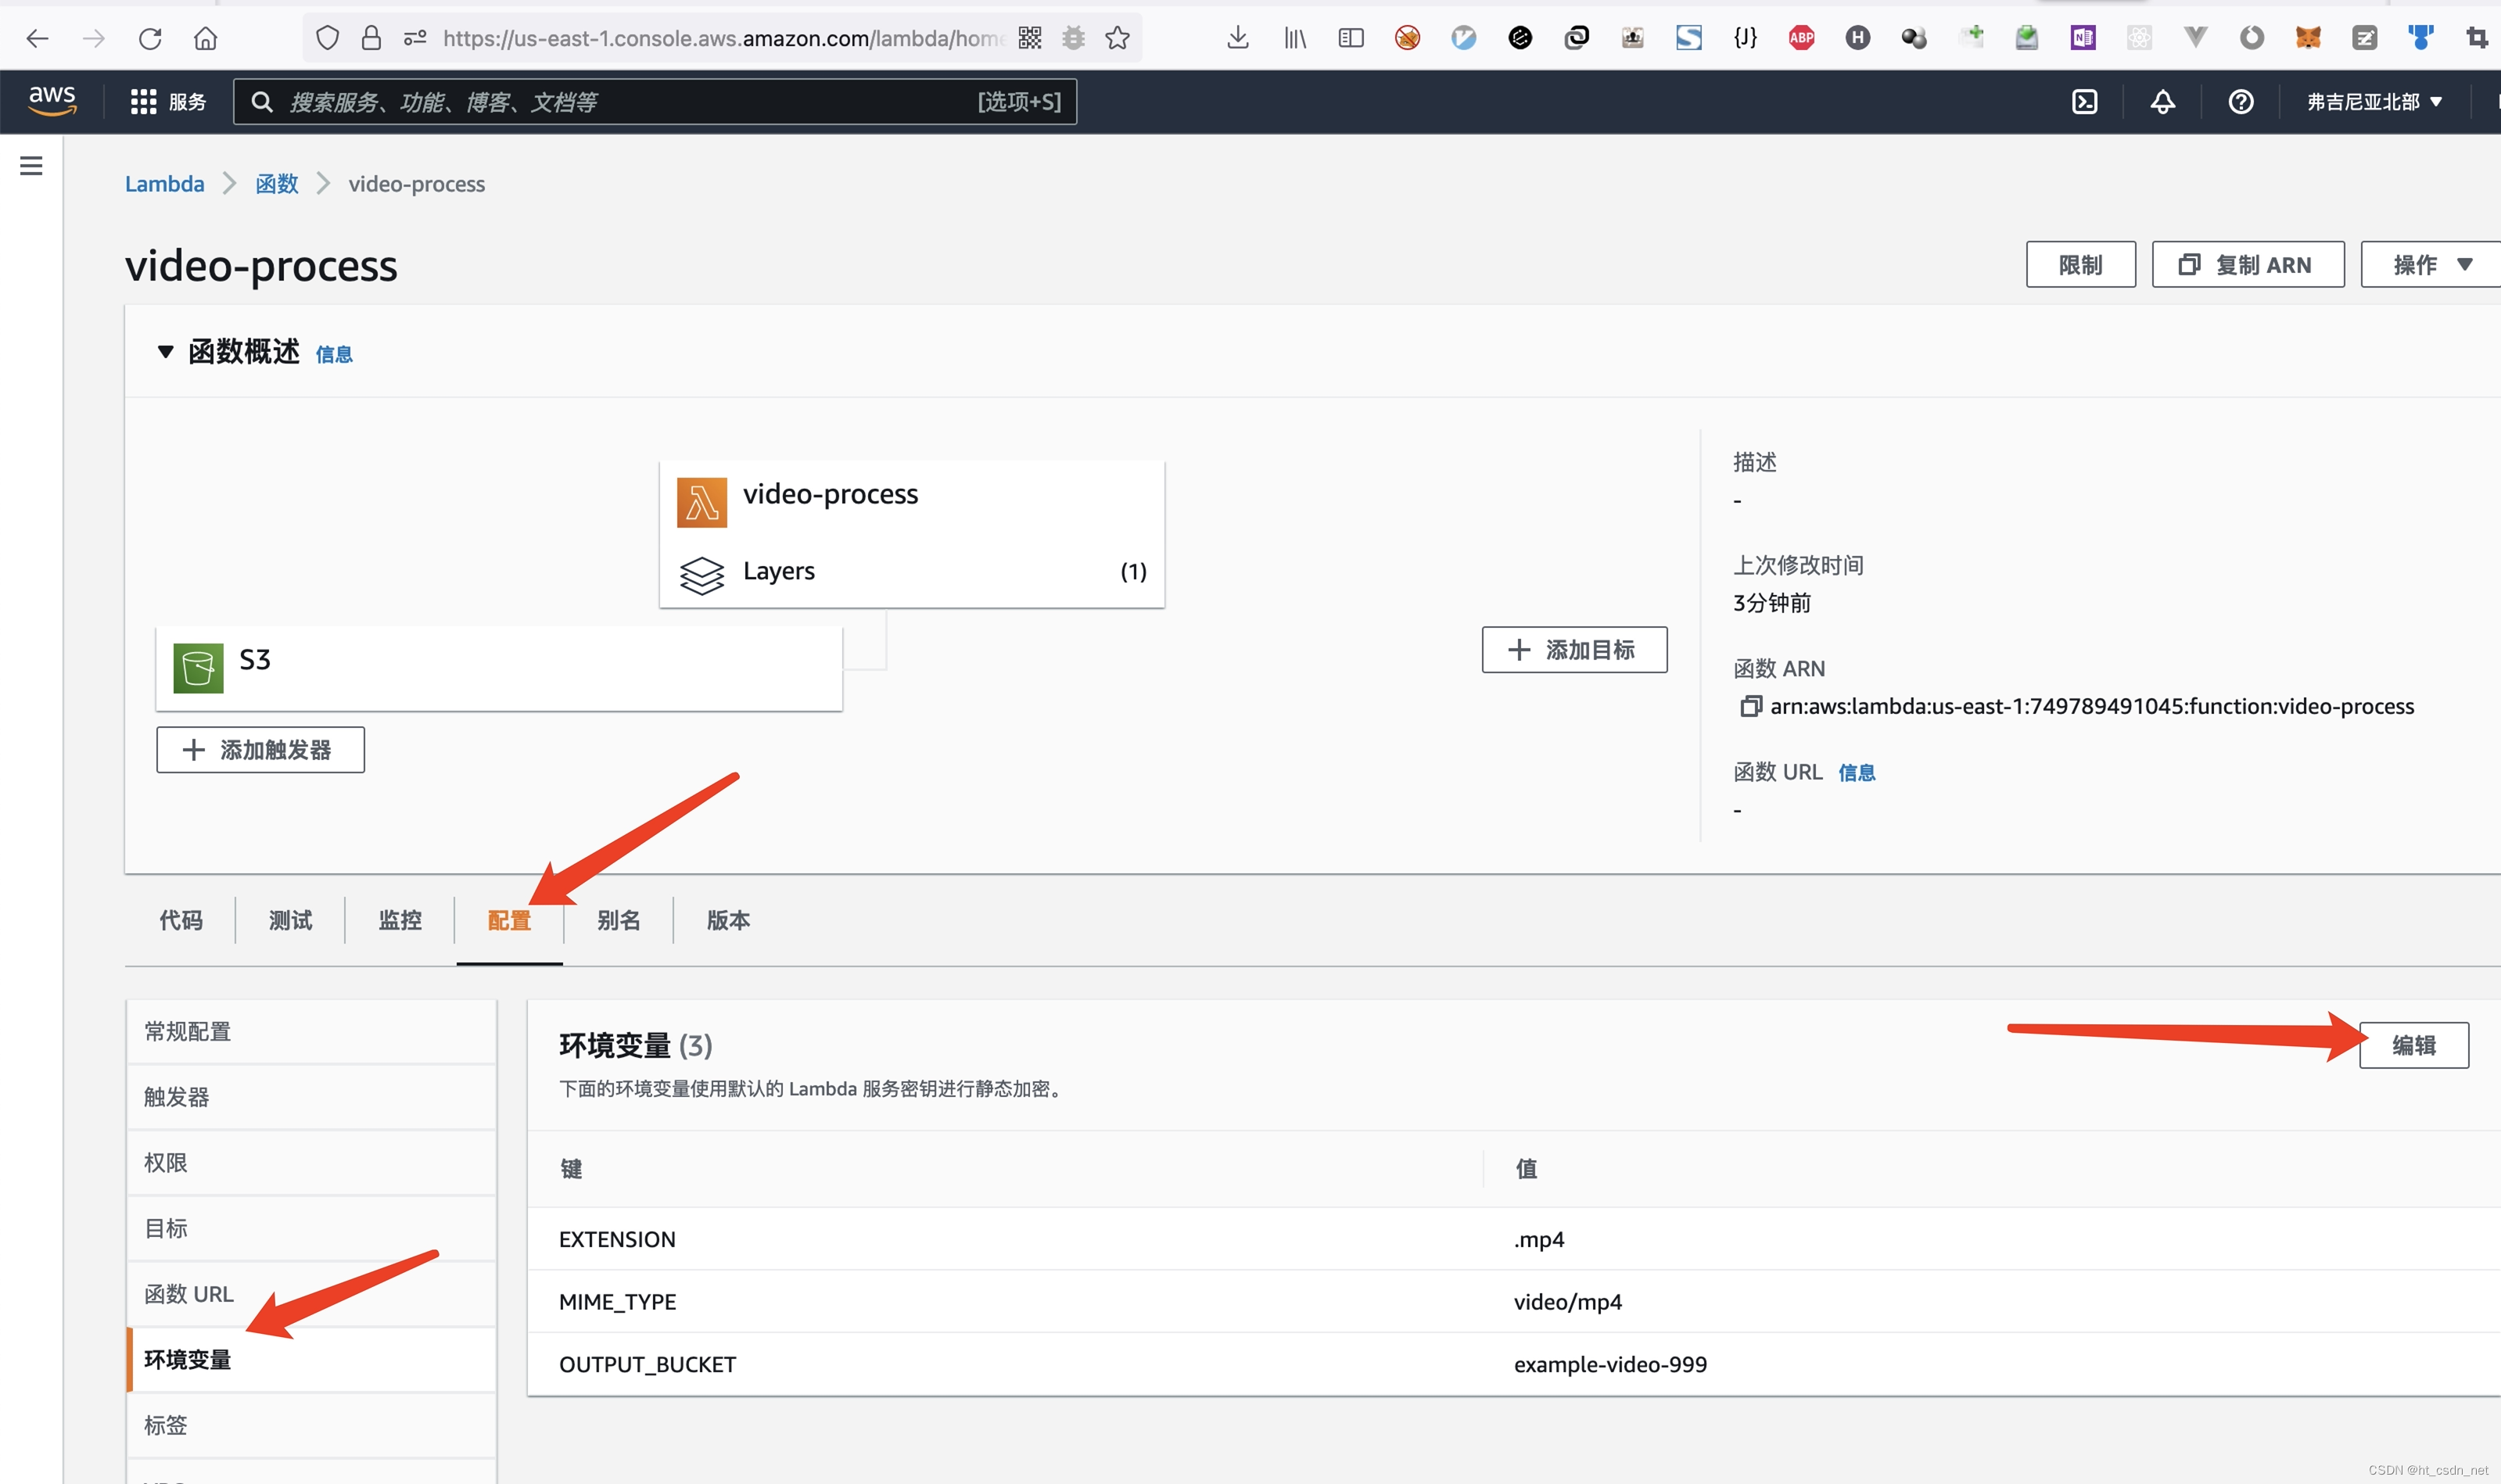Screen dimensions: 2501x1484
Task: Open the library bookshelf icon
Action: point(1295,38)
